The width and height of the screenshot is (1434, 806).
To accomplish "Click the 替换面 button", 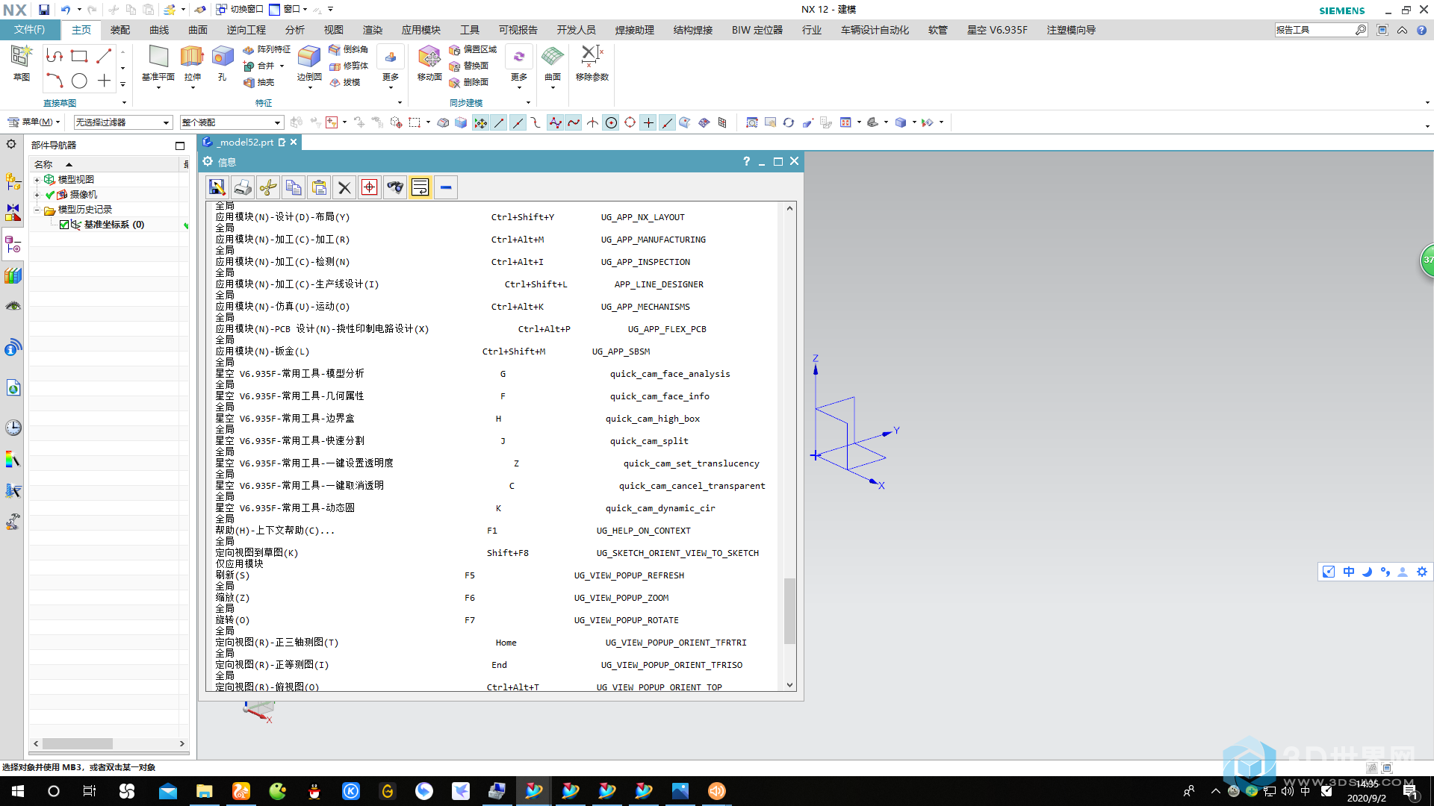I will click(x=468, y=66).
